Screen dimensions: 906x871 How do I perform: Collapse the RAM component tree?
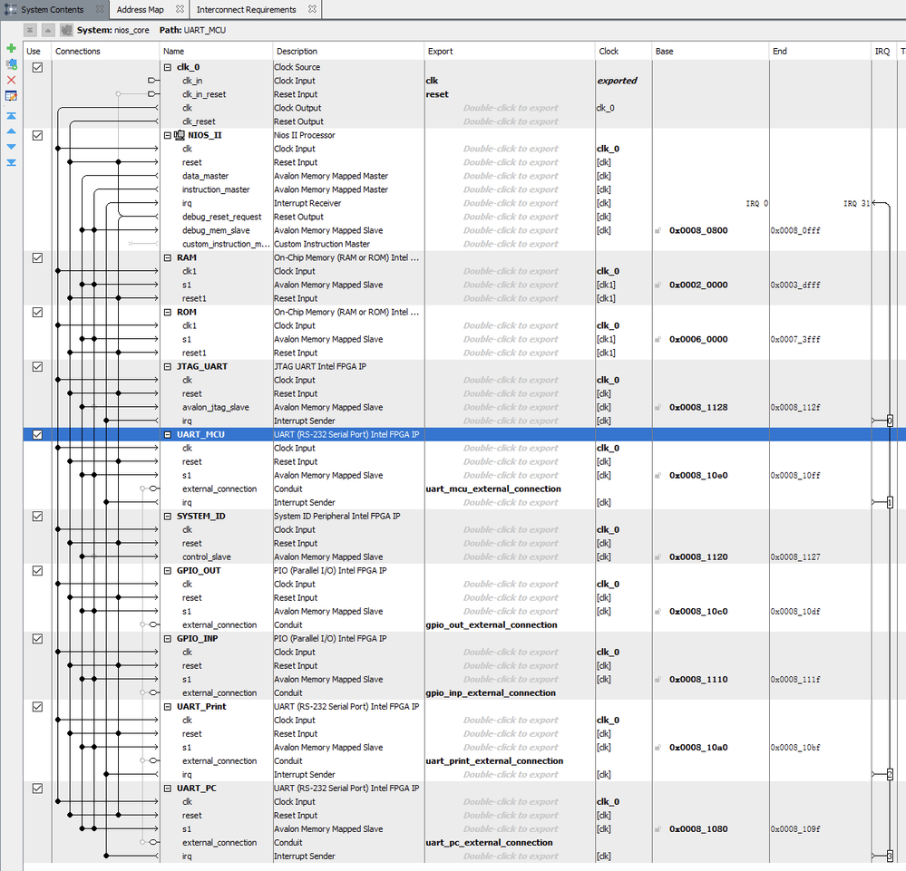tap(168, 257)
